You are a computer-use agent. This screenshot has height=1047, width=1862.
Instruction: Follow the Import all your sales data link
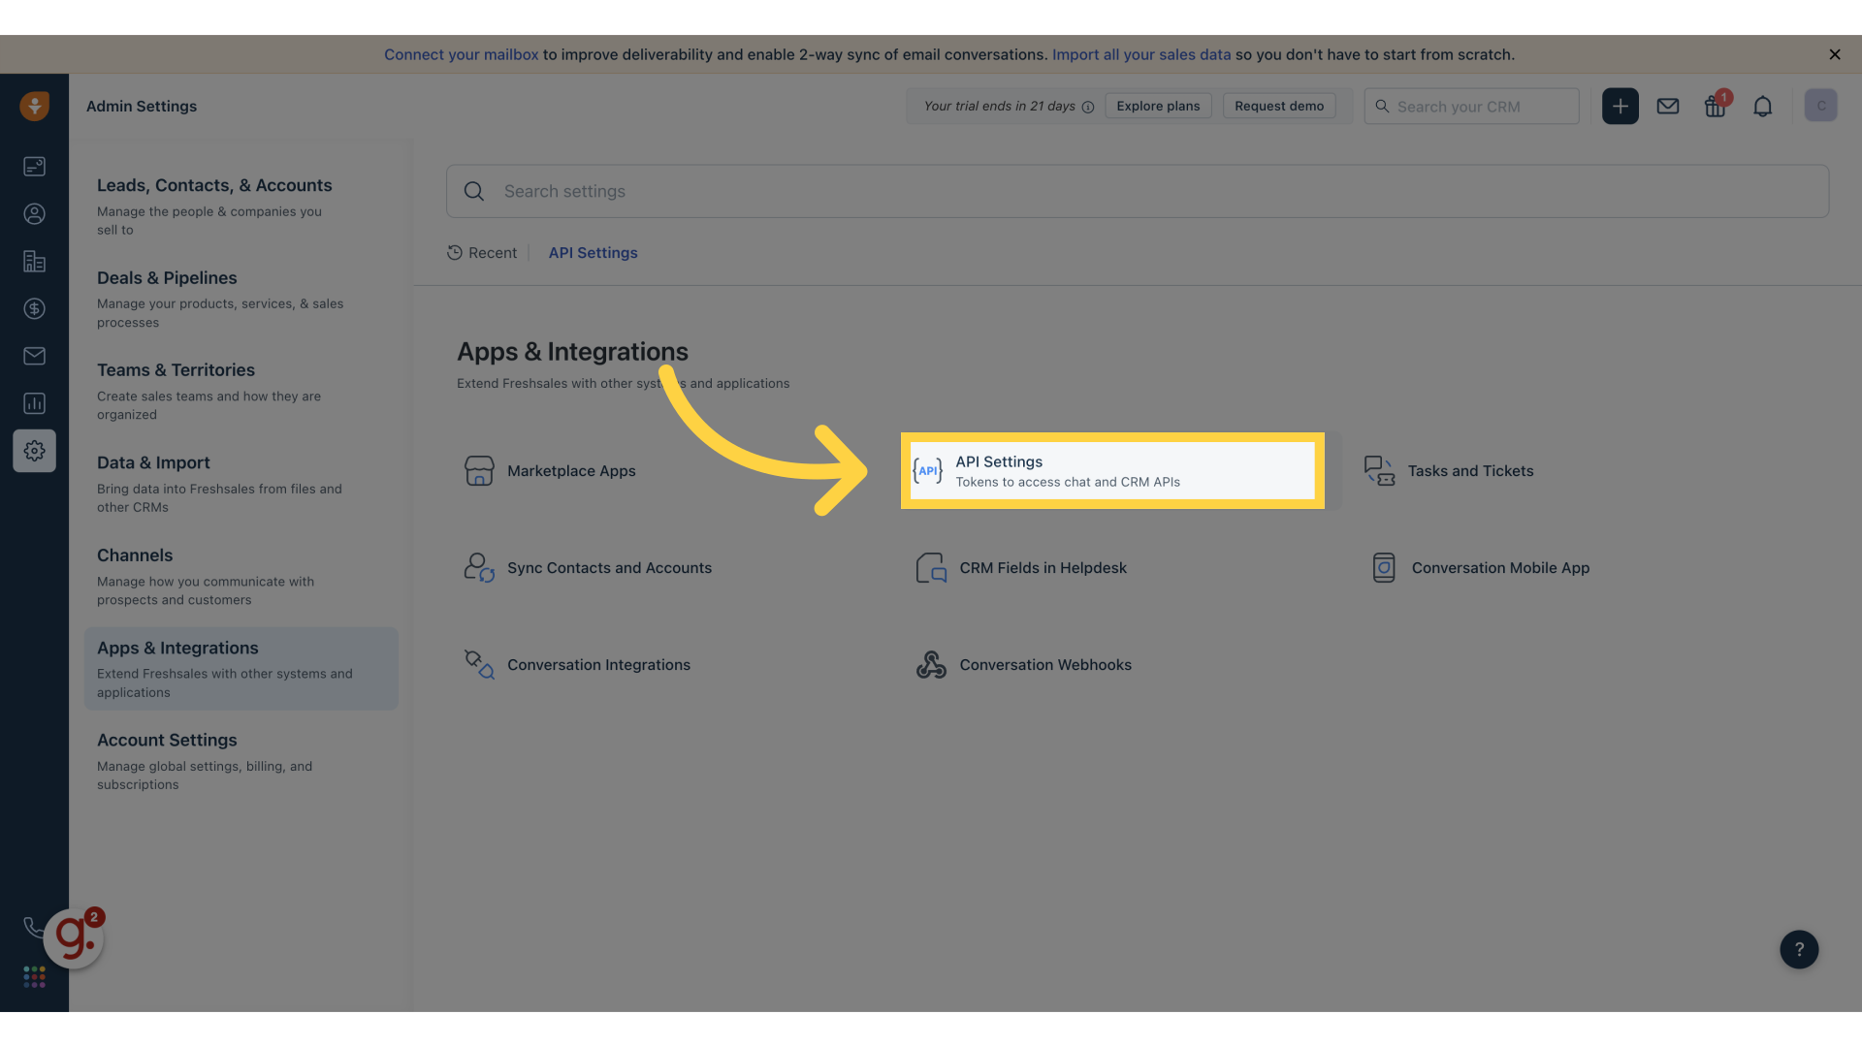tap(1141, 54)
